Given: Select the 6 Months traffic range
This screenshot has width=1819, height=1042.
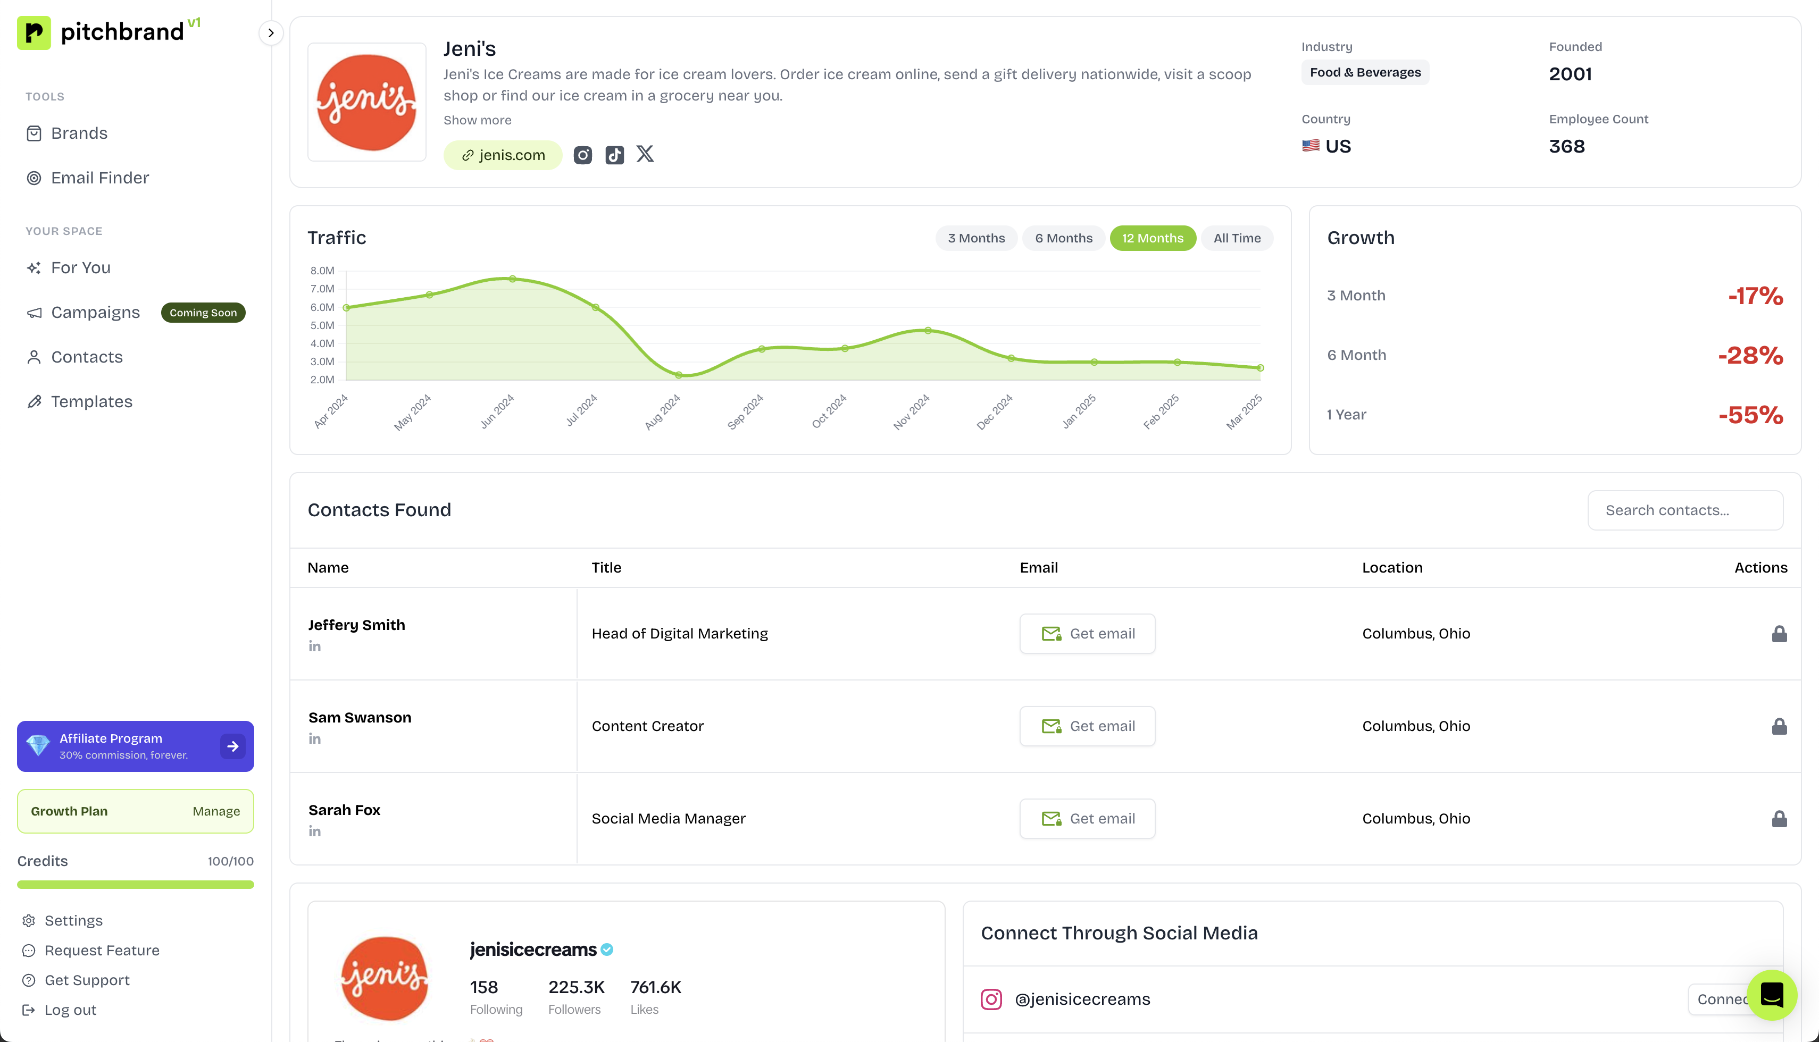Looking at the screenshot, I should click(1064, 238).
